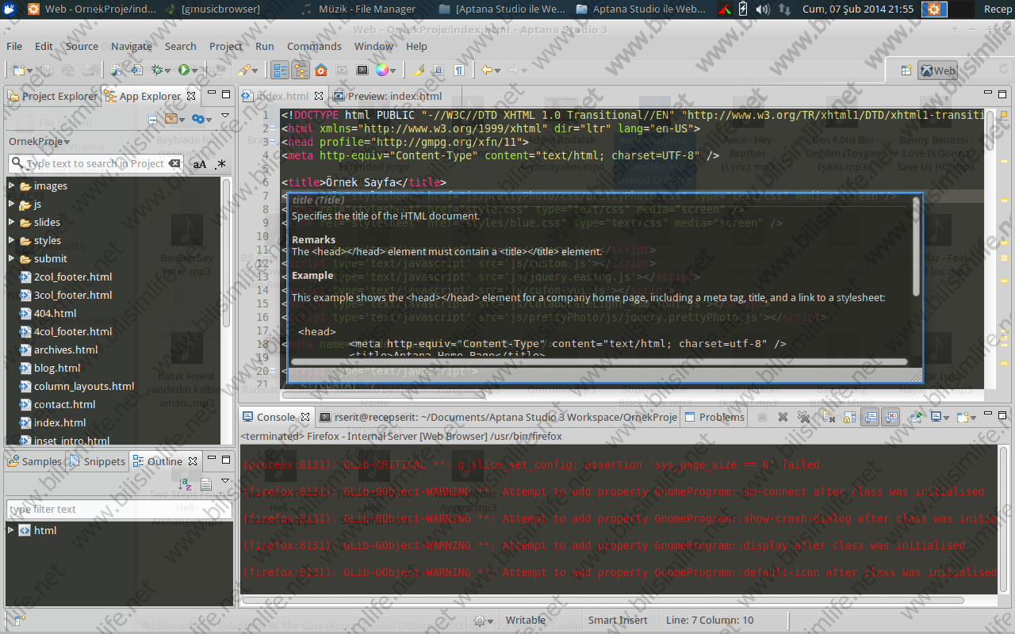The height and width of the screenshot is (634, 1015).
Task: Click the Outline filter text field
Action: [119, 509]
